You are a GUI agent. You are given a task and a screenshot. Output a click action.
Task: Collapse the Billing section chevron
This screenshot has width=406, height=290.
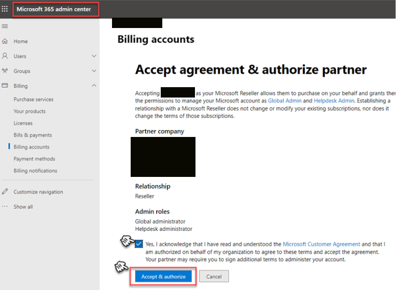coord(94,86)
